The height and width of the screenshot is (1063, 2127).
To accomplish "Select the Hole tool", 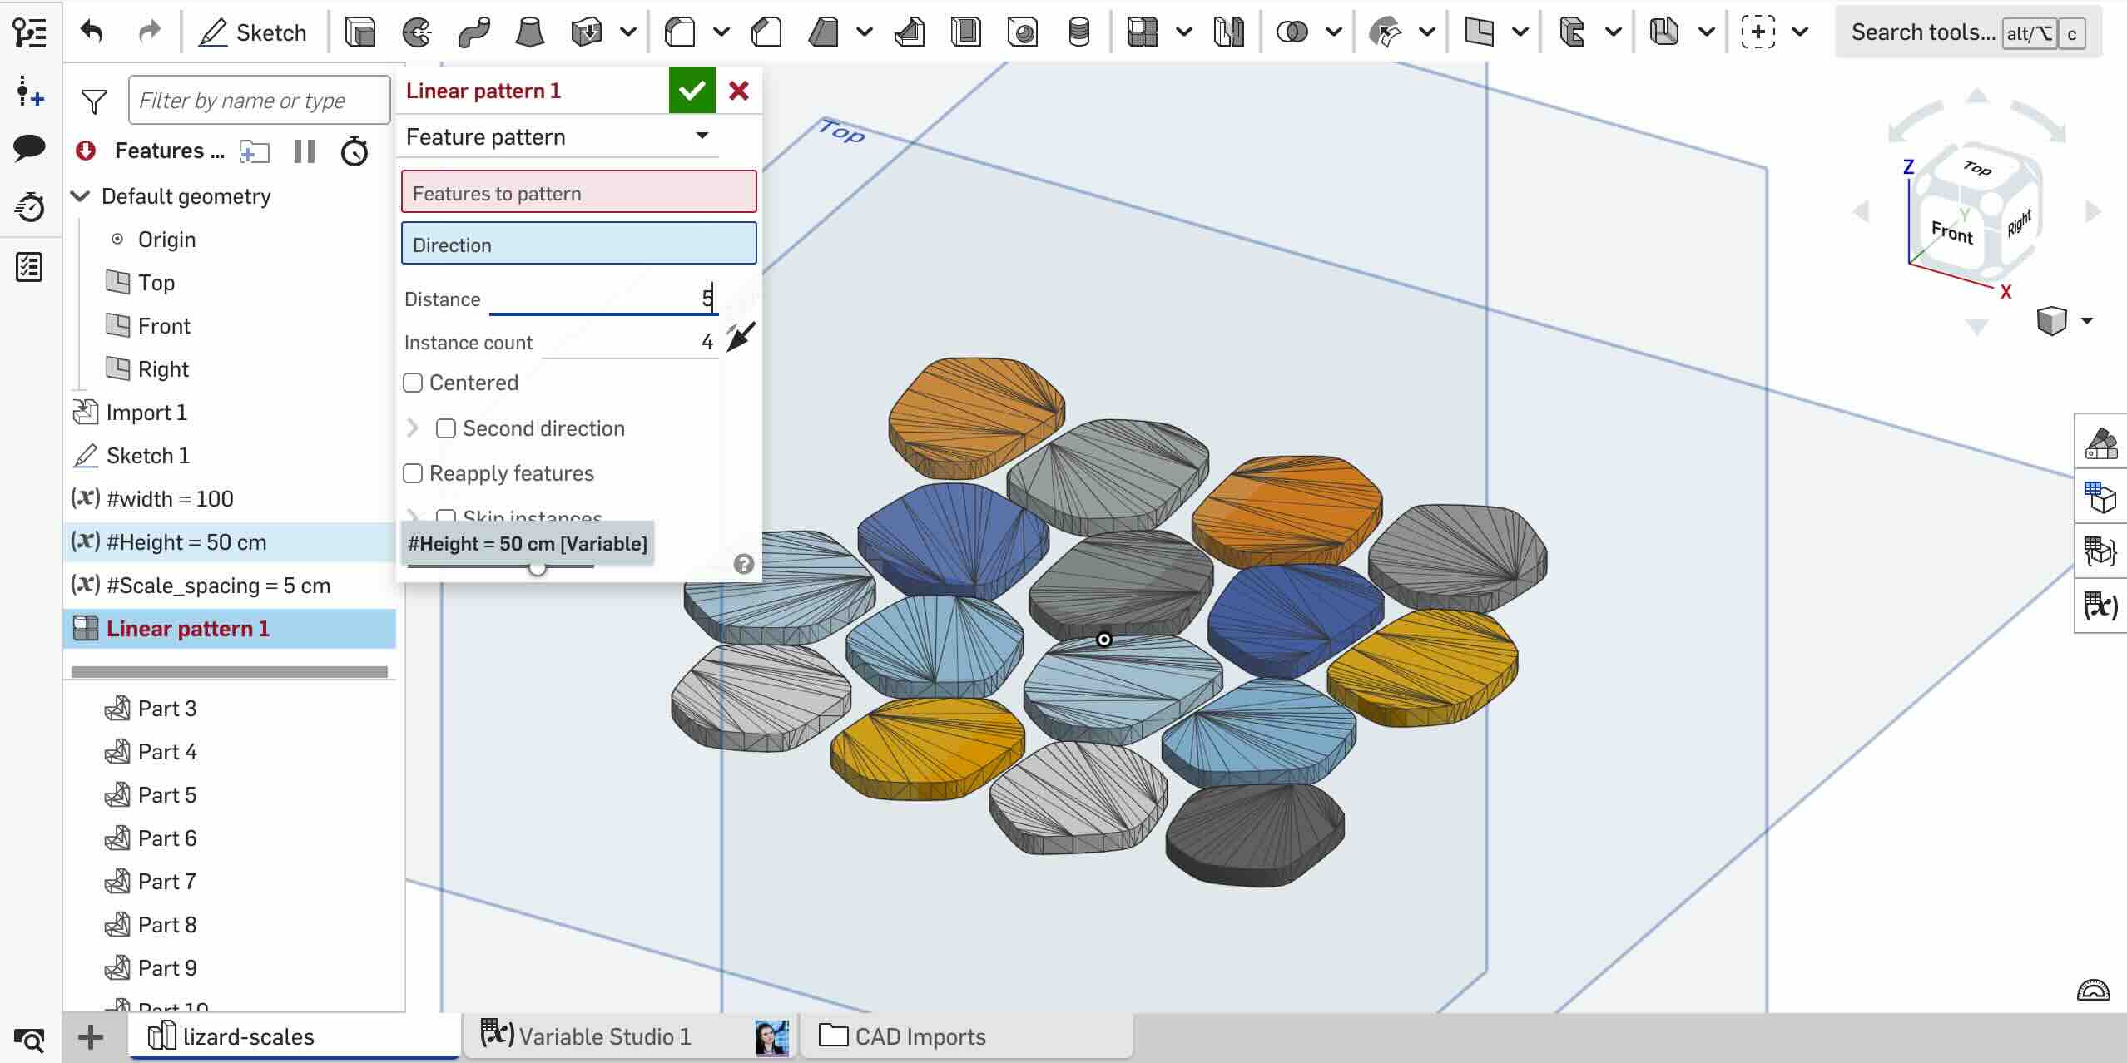I will [1023, 32].
